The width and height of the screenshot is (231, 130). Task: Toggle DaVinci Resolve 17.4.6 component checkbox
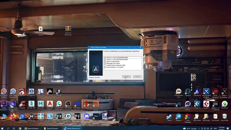coord(105,67)
